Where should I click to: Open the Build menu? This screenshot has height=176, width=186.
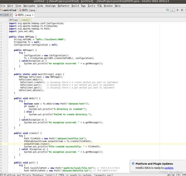pyautogui.click(x=75, y=6)
